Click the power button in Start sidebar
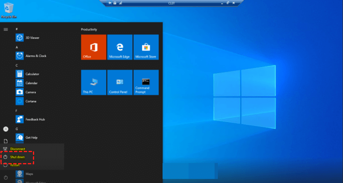Viewport: 343px width, 183px height. [6, 177]
